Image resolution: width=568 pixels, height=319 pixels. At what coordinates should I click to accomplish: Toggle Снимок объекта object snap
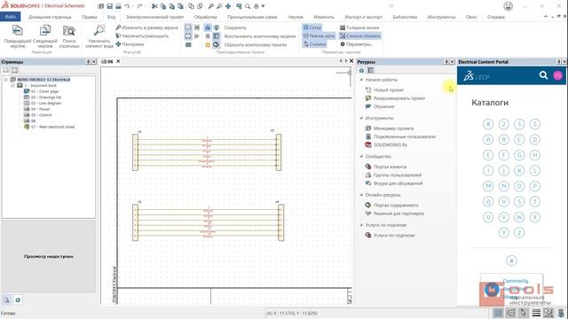tap(359, 35)
